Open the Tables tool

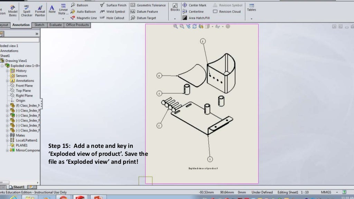click(x=251, y=8)
